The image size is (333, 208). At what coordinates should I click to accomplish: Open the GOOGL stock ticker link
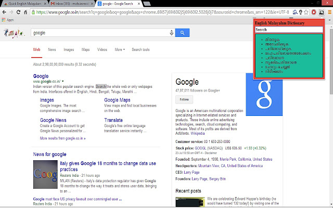click(x=200, y=148)
